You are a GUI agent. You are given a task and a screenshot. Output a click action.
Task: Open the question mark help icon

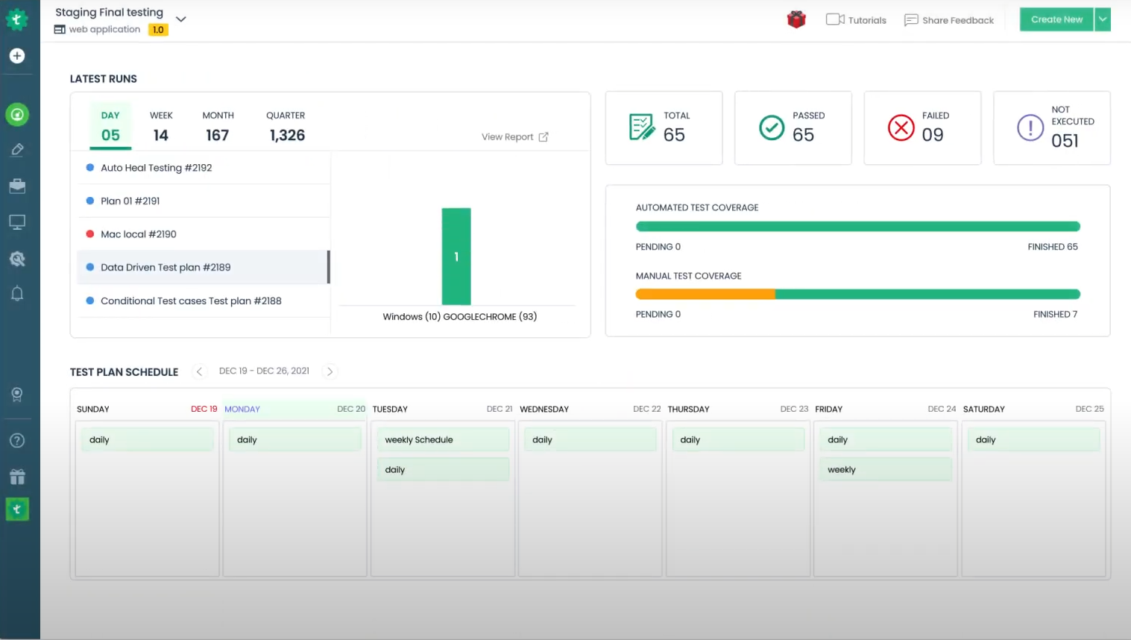pyautogui.click(x=17, y=441)
